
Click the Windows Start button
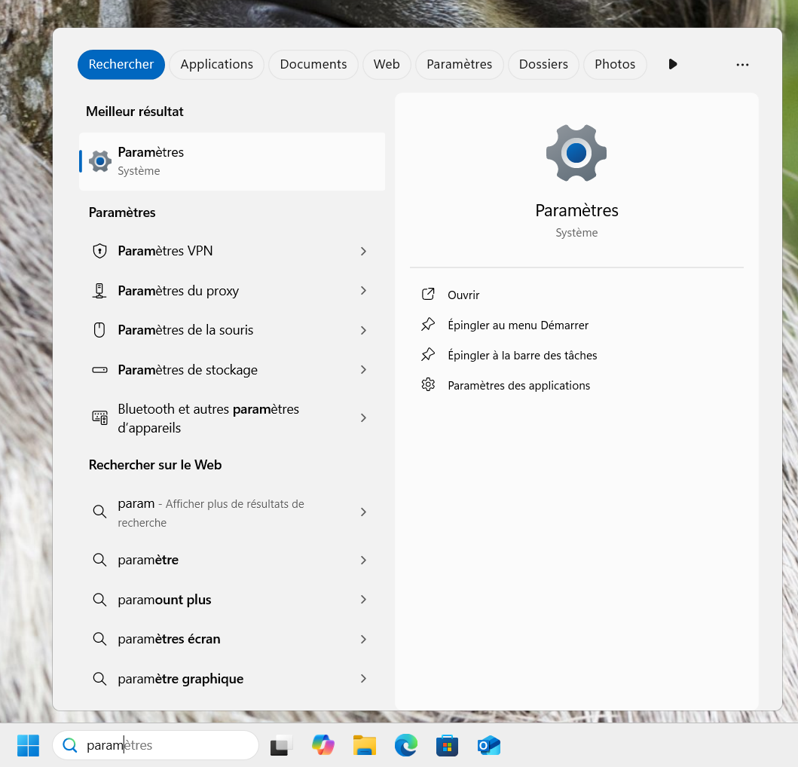[x=28, y=745]
